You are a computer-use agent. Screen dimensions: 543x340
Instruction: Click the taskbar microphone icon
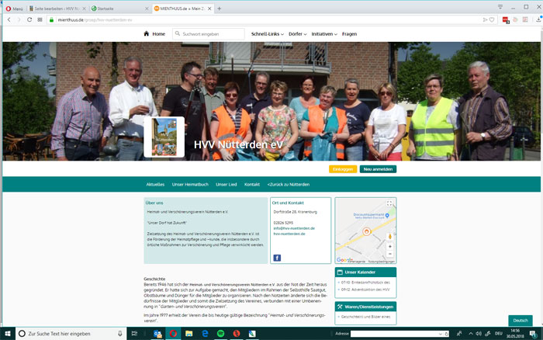pyautogui.click(x=119, y=334)
